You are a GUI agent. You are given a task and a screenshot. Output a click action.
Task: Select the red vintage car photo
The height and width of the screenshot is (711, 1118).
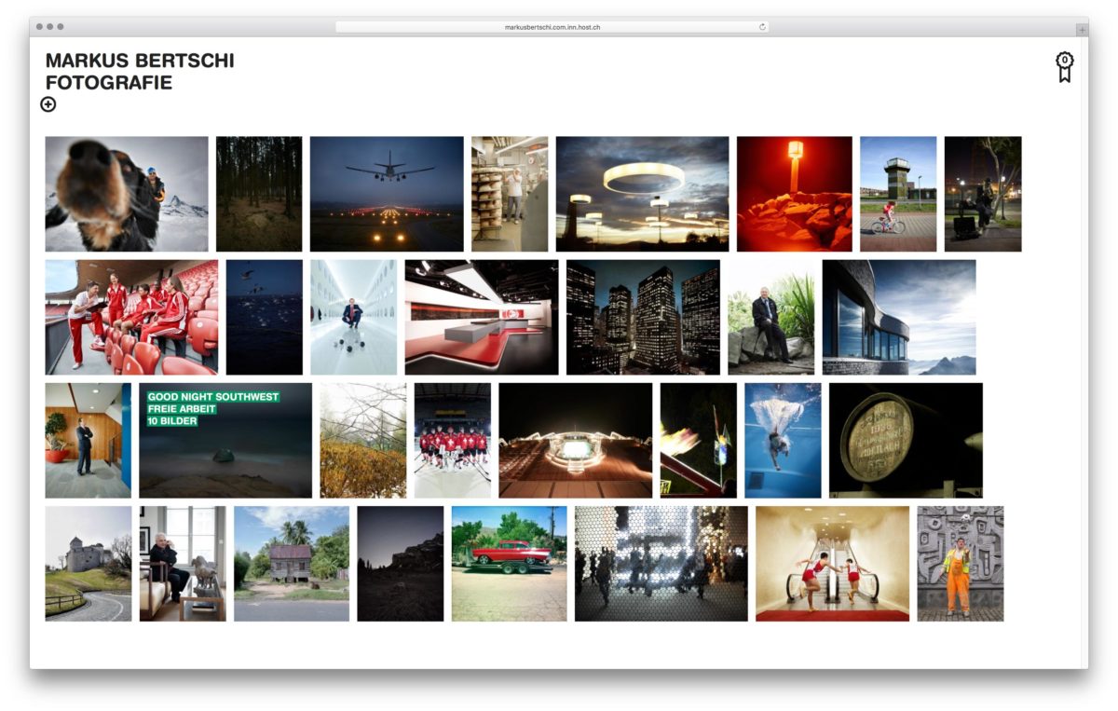[509, 563]
